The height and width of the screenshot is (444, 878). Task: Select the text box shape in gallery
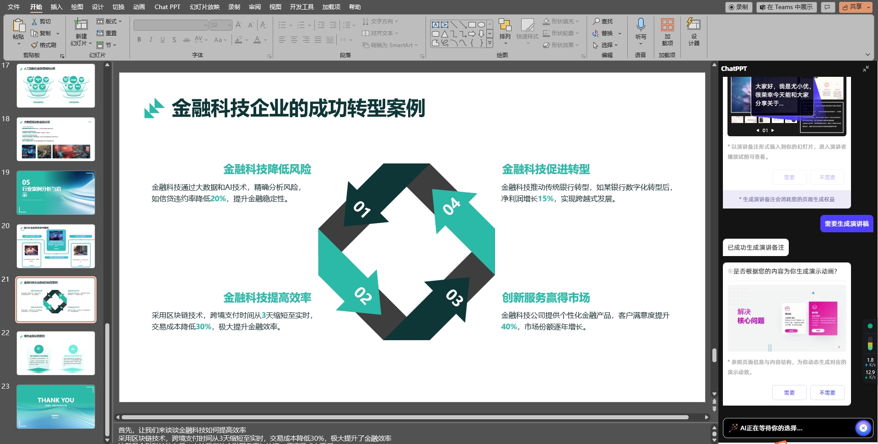(x=436, y=25)
